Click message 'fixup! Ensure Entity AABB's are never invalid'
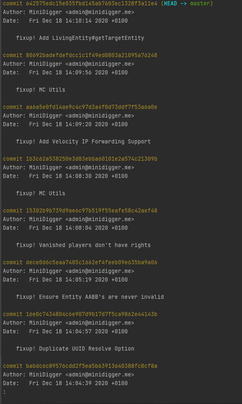Image resolution: width=242 pixels, height=404 pixels. 90,297
